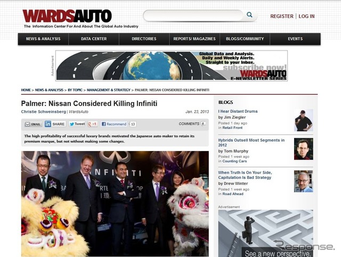Click the article date Jan. 23, 2013
Screen dimensions: 341x257
197,112
